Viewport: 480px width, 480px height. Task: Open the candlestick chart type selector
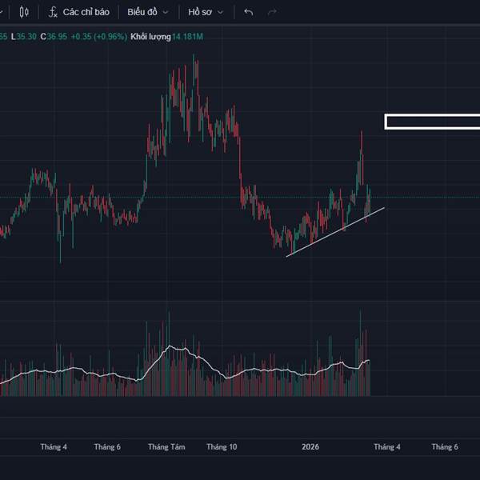pos(23,12)
